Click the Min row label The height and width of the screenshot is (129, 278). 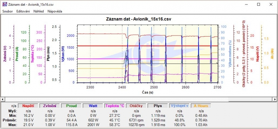pyautogui.click(x=13, y=115)
